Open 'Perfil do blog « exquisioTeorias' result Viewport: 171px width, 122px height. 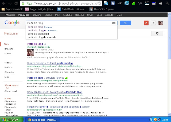pos(46,78)
